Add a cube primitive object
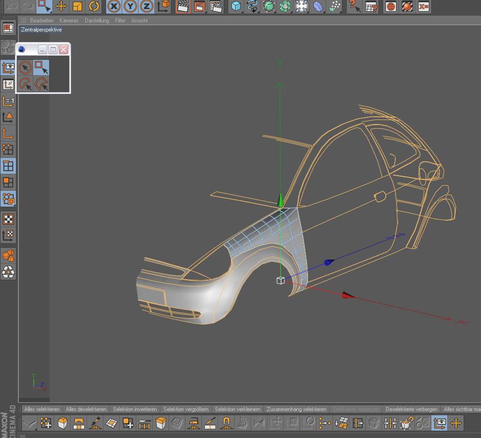 pyautogui.click(x=235, y=6)
